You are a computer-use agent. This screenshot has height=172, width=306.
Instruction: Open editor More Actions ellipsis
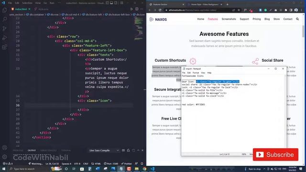(x=142, y=9)
